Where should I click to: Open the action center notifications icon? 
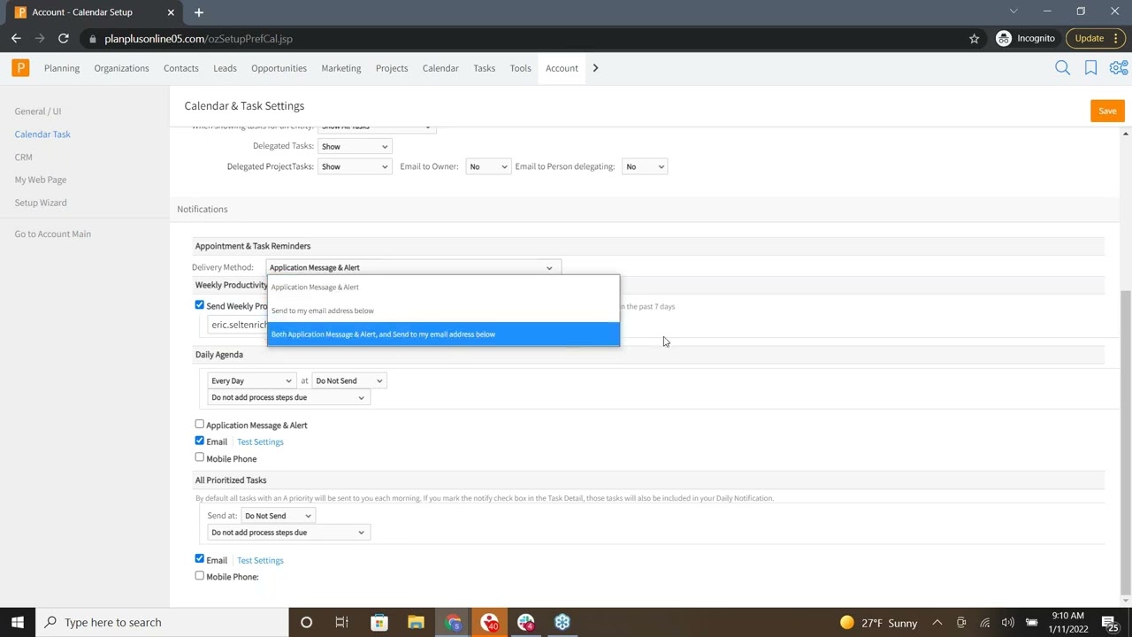coord(1109,623)
